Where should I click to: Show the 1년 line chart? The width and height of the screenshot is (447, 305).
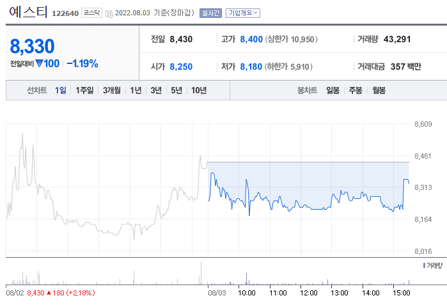tap(136, 90)
